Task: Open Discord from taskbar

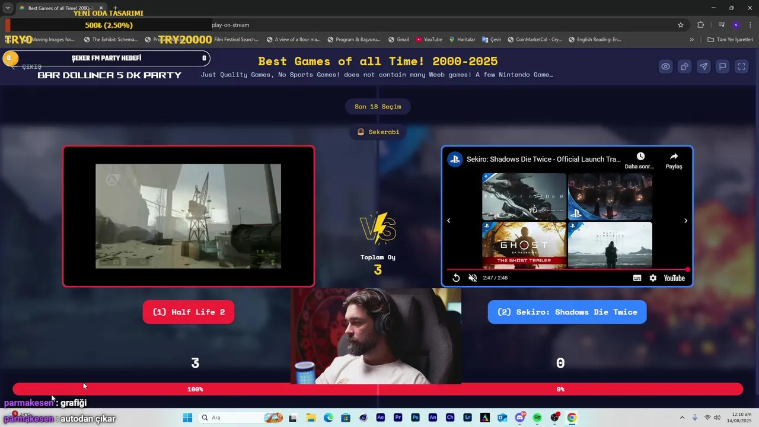Action: 520,418
